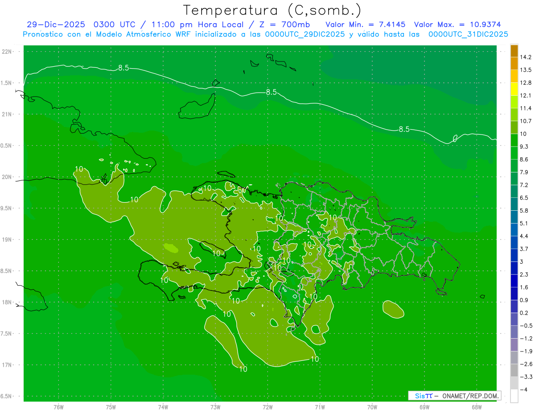
Task: Click the "17N" latitude axis label
Action: point(7,365)
